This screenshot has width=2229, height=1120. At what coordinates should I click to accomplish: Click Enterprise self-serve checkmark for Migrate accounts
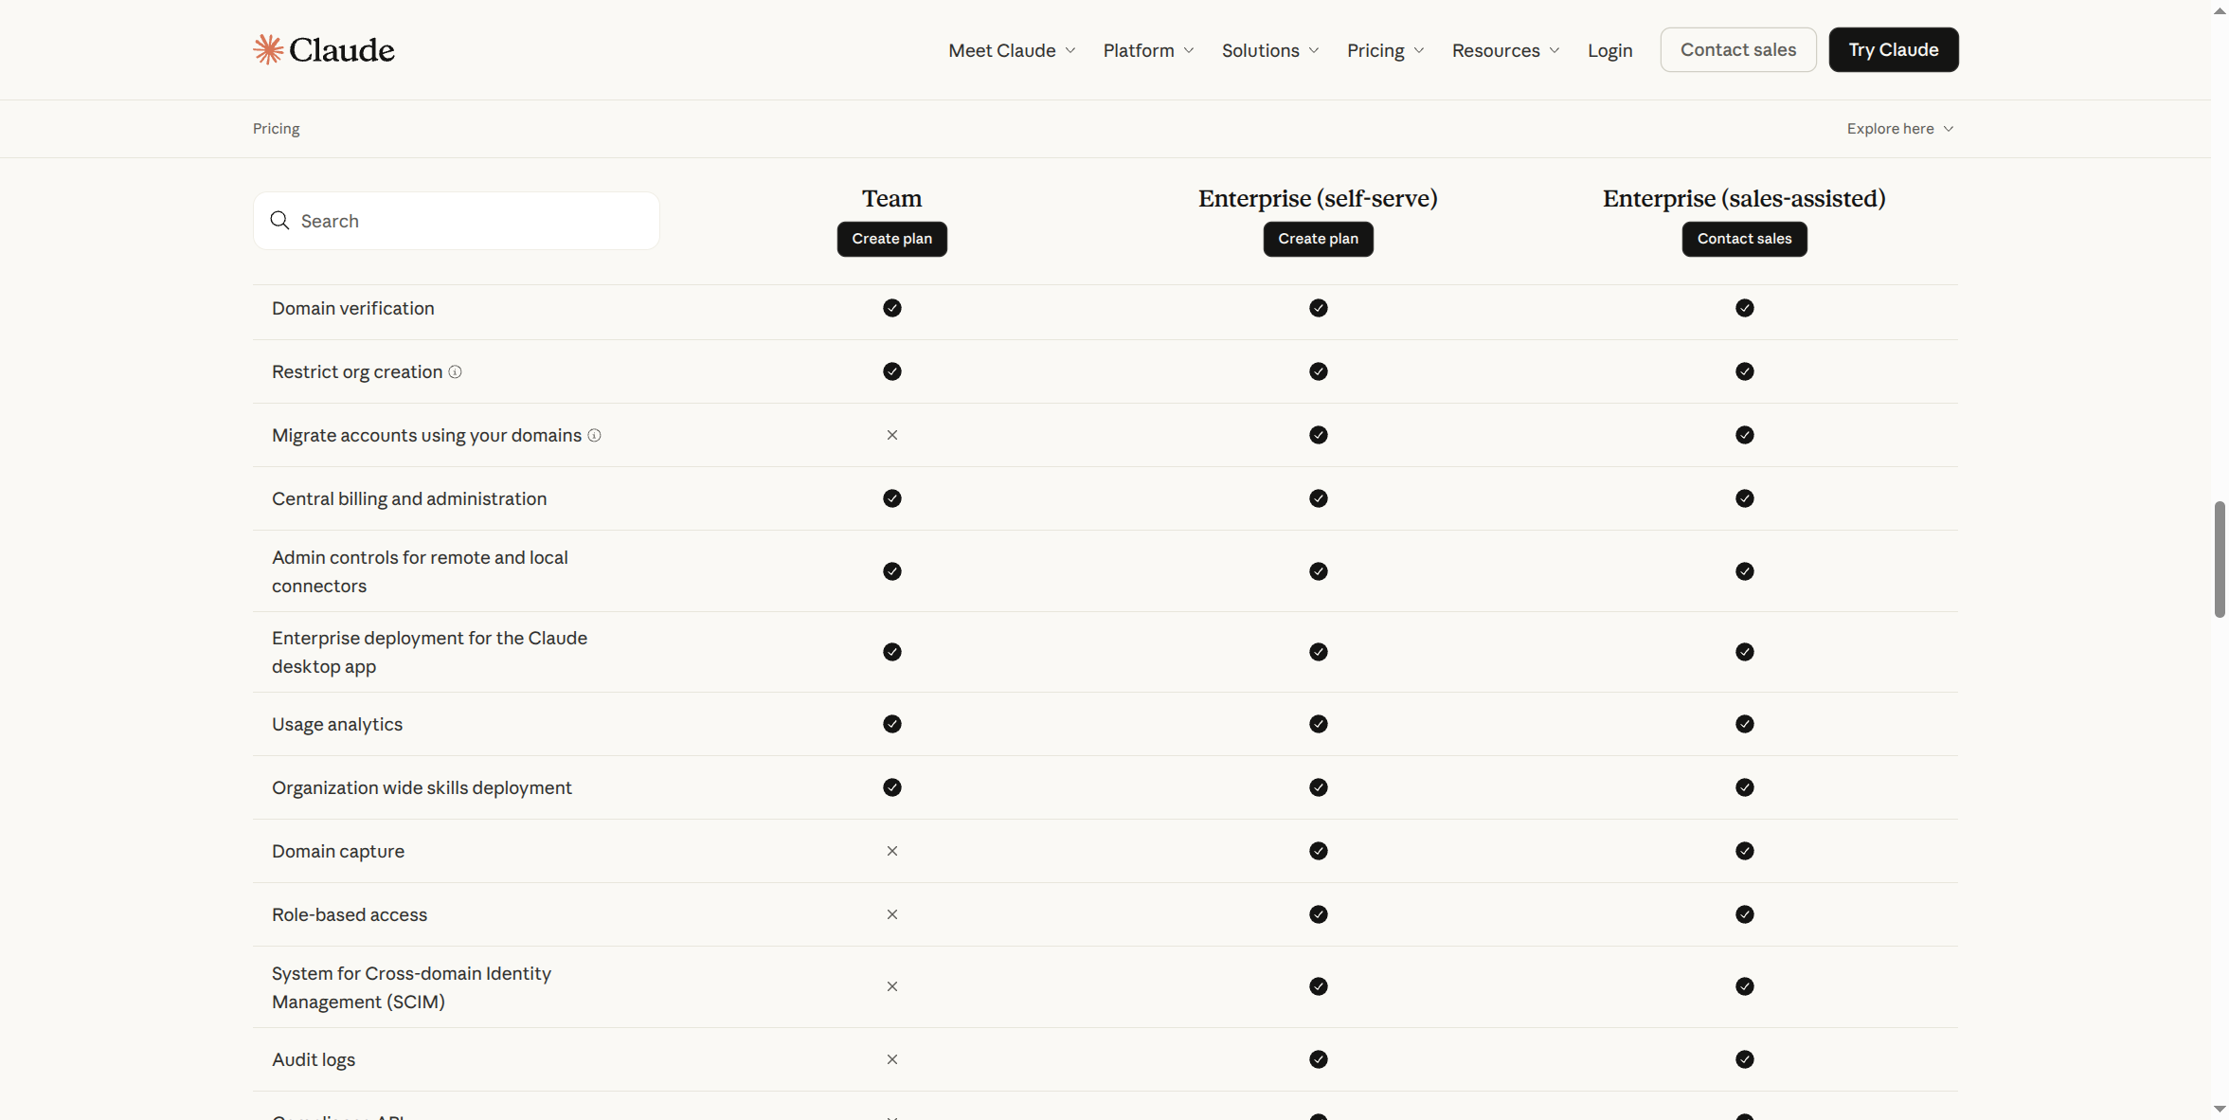pyautogui.click(x=1319, y=435)
